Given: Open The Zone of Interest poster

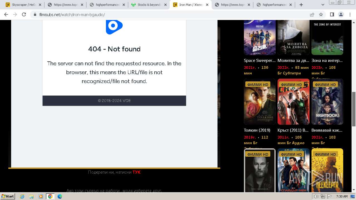Looking at the screenshot, I should pyautogui.click(x=327, y=37).
